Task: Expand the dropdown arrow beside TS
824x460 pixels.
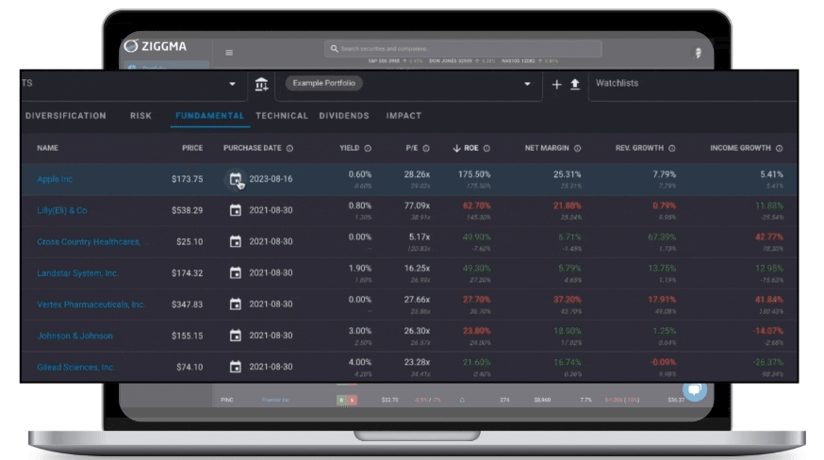Action: tap(232, 84)
